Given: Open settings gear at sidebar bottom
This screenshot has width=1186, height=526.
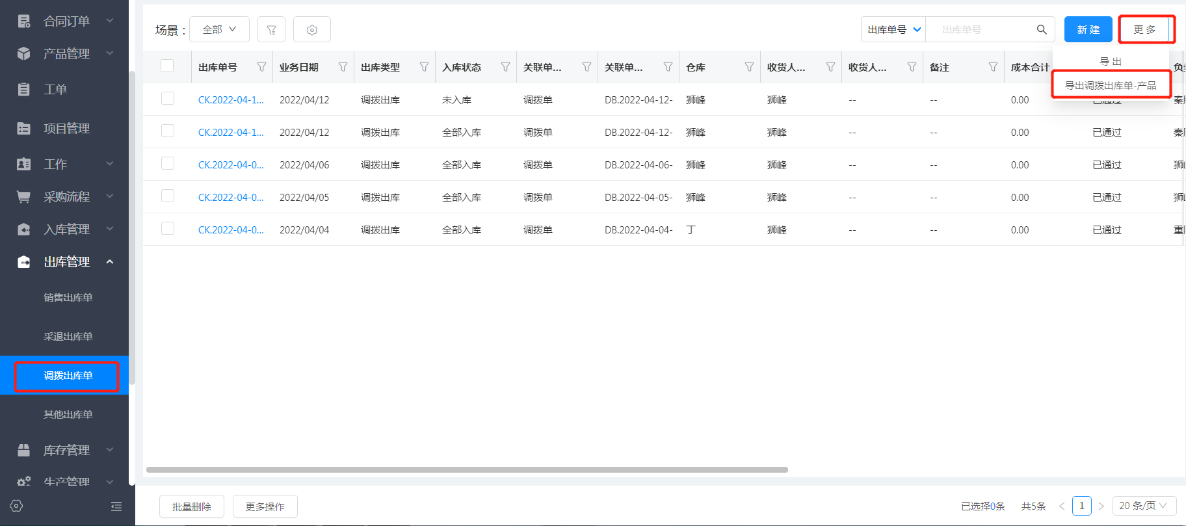Looking at the screenshot, I should [17, 506].
